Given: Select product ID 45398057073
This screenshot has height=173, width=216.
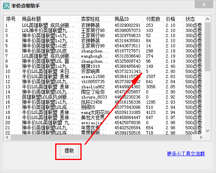Looking at the screenshot, I should click(x=127, y=30).
